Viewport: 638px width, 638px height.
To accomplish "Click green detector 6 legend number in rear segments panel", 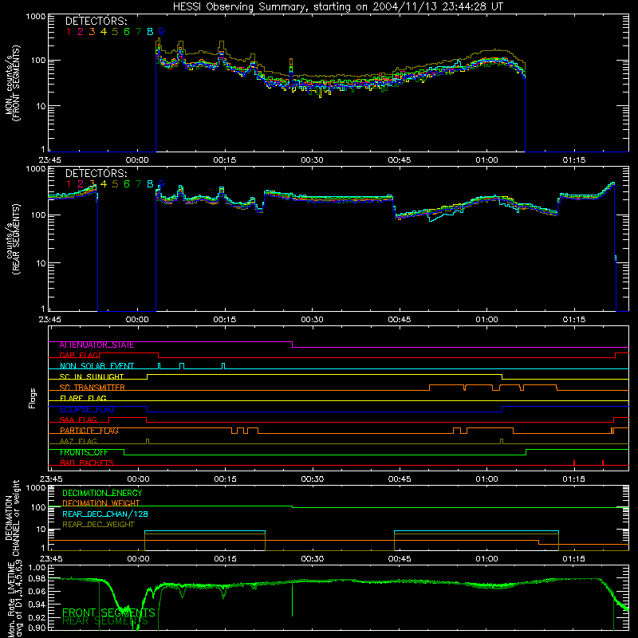I will point(127,184).
